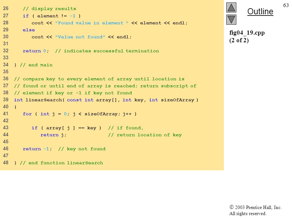Click comment line 37 ending "return subscript of"

(x=105, y=86)
